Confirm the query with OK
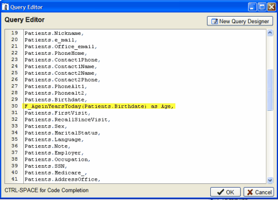 point(225,192)
